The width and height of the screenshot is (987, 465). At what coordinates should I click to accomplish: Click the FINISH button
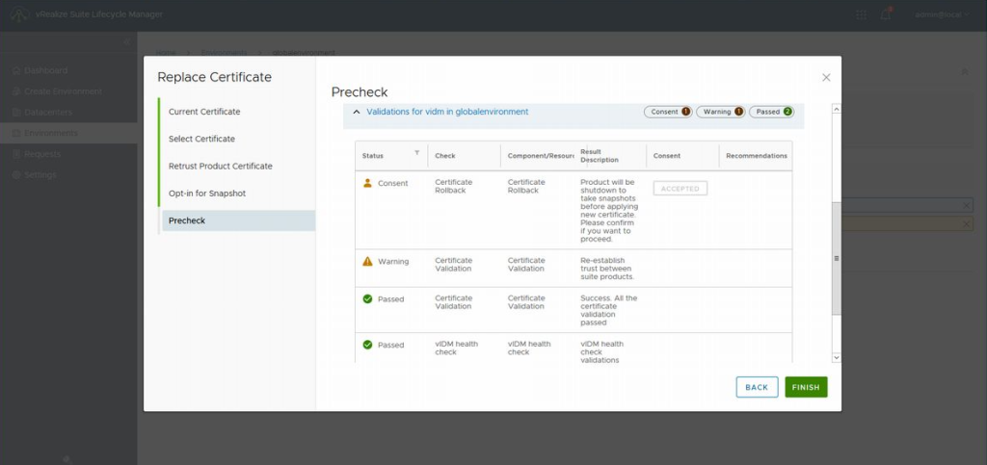point(806,387)
